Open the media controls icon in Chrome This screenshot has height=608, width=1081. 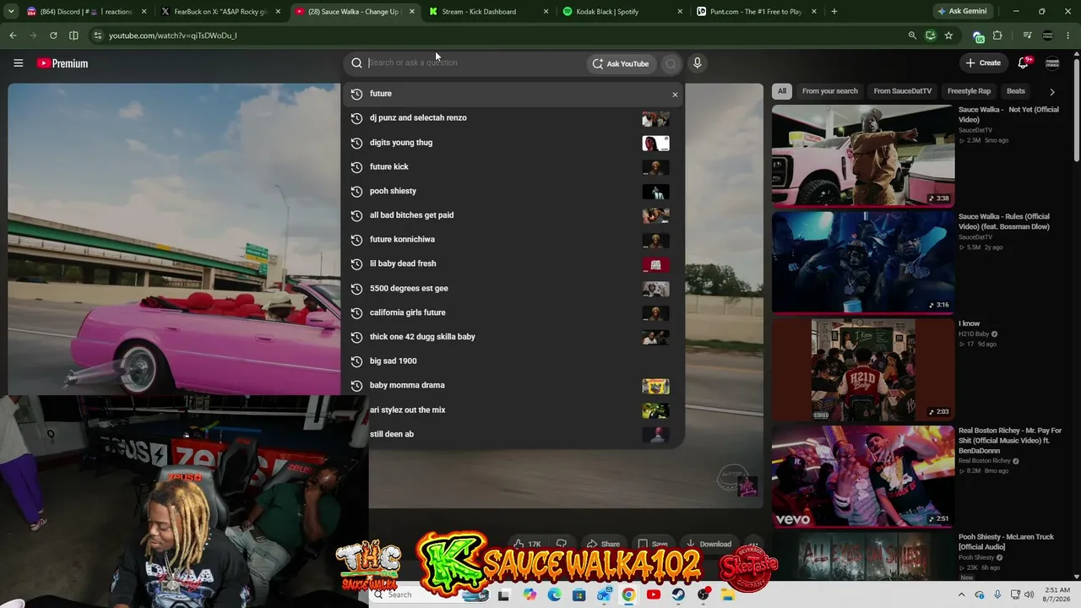tap(1027, 35)
